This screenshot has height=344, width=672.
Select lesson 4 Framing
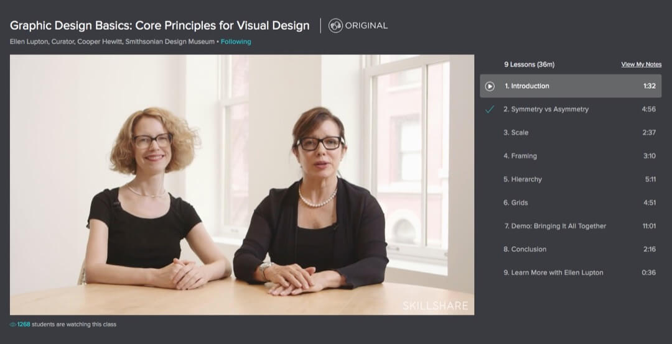pyautogui.click(x=520, y=156)
